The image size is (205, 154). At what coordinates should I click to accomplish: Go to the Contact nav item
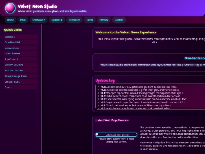[119, 20]
